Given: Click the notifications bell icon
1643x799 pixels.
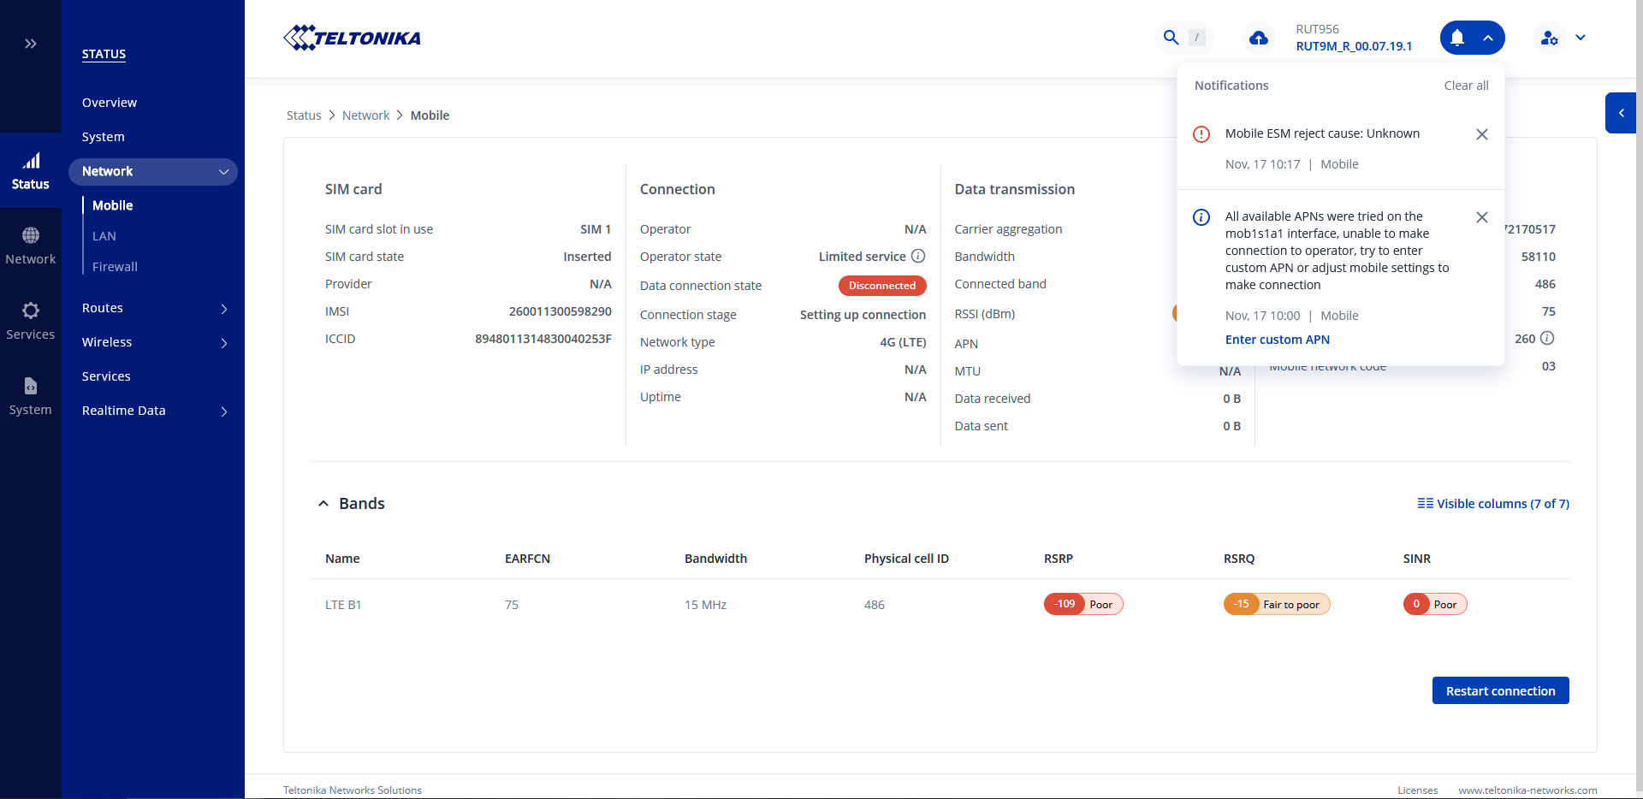Looking at the screenshot, I should 1457,38.
